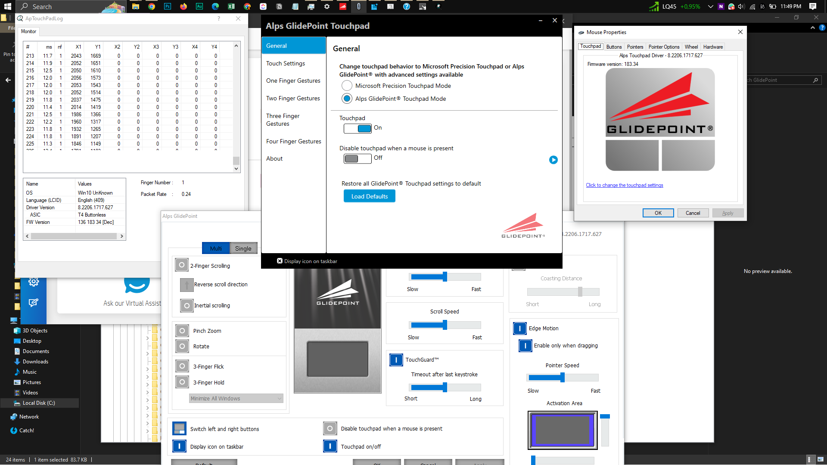The height and width of the screenshot is (465, 827).
Task: Click the Load Defaults button
Action: click(369, 196)
